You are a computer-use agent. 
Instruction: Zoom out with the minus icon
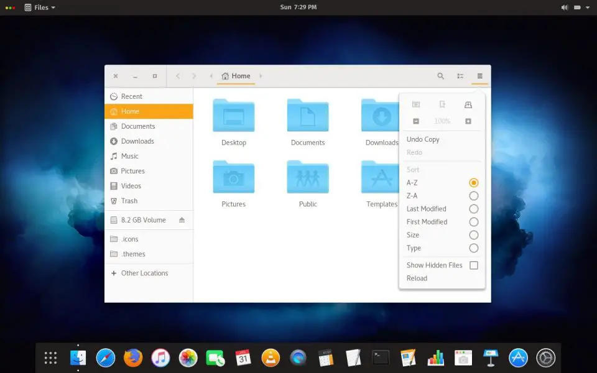pyautogui.click(x=415, y=121)
